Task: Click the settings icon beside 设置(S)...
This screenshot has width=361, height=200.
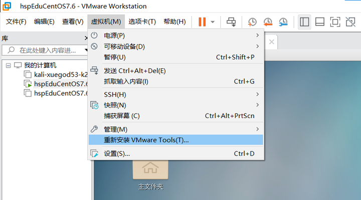Action: pyautogui.click(x=94, y=153)
